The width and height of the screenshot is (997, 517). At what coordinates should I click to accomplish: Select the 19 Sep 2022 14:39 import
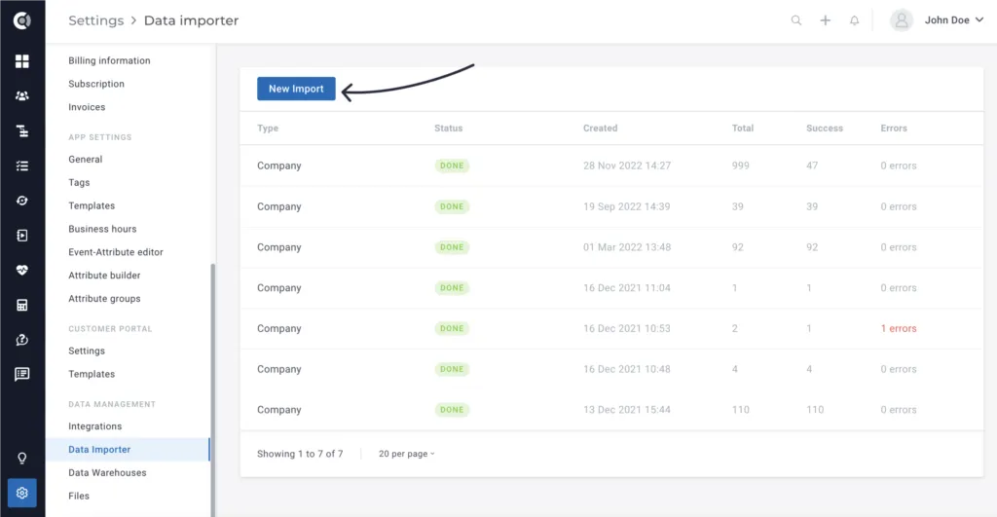[611, 206]
